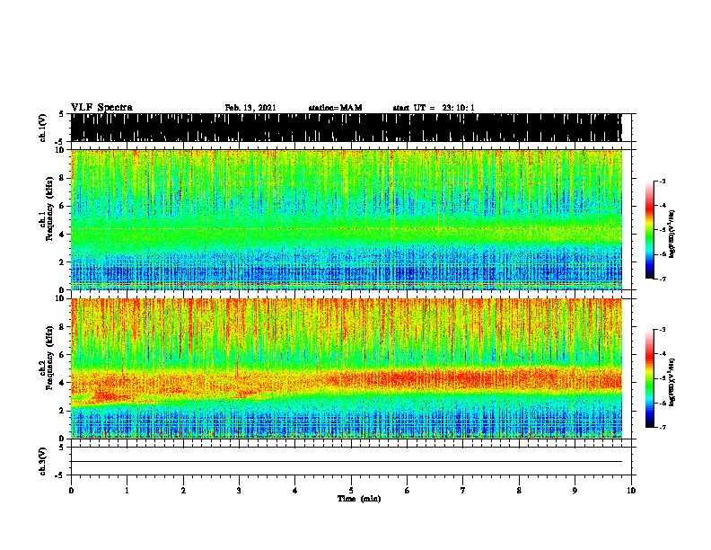The width and height of the screenshot is (711, 550).
Task: Click time axis tick label "2"
Action: point(183,491)
